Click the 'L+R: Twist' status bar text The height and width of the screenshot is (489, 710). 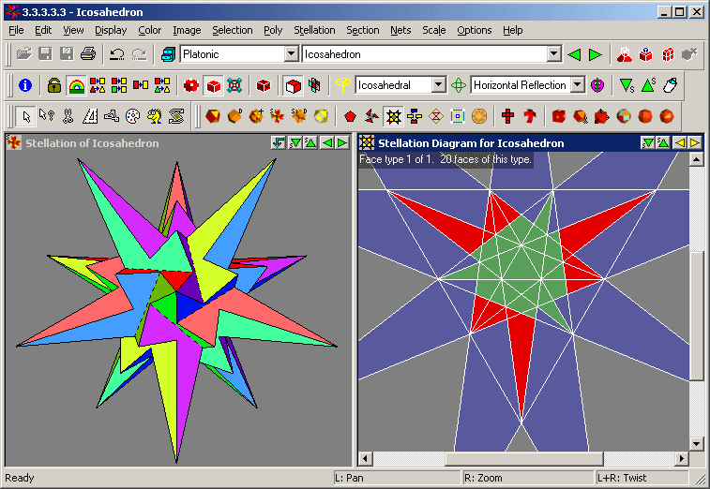pyautogui.click(x=622, y=478)
